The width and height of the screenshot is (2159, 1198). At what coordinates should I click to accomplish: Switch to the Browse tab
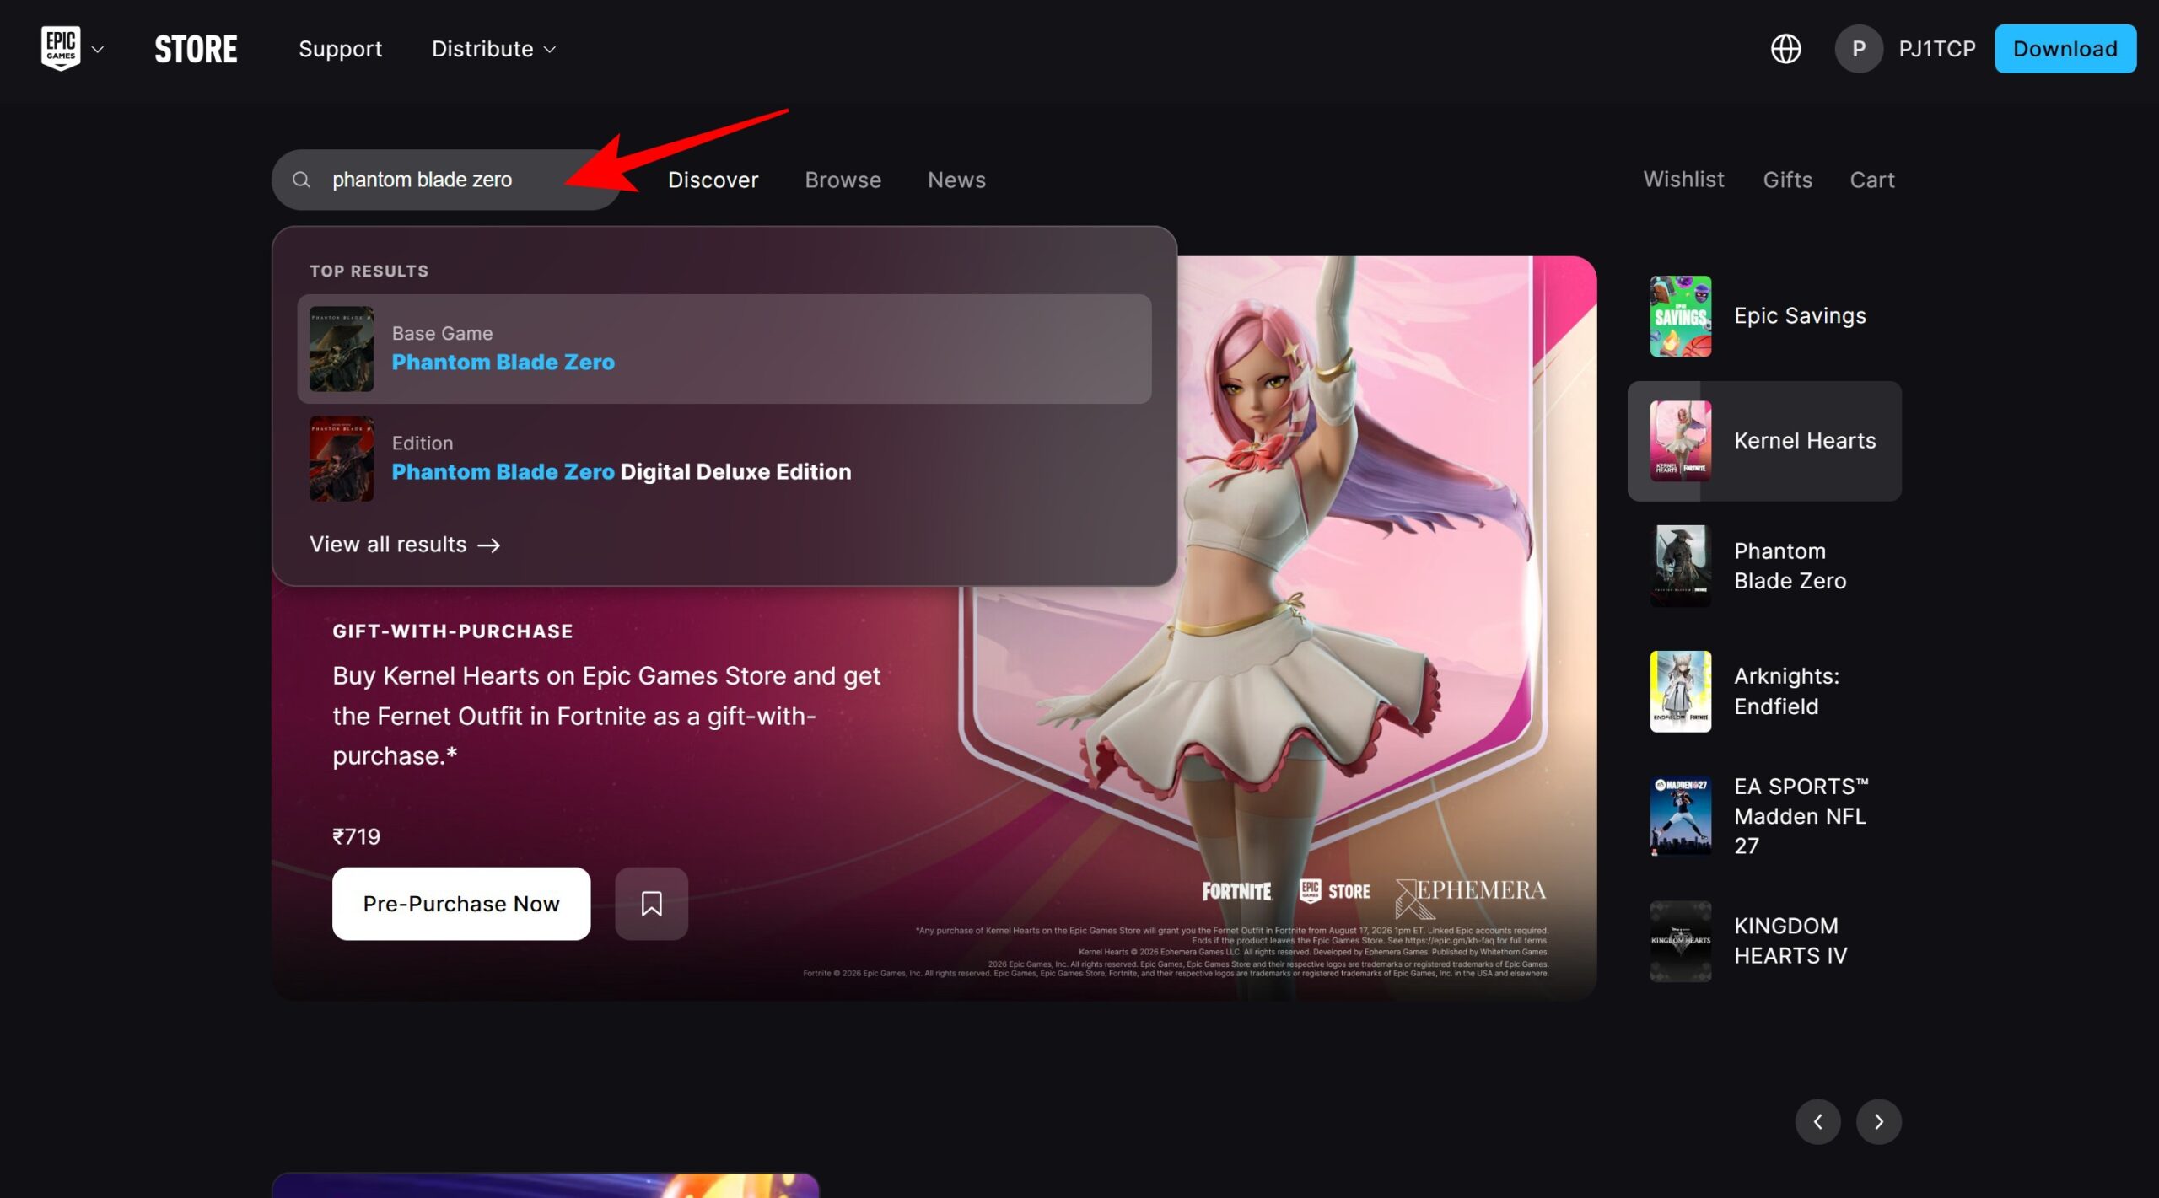(843, 180)
